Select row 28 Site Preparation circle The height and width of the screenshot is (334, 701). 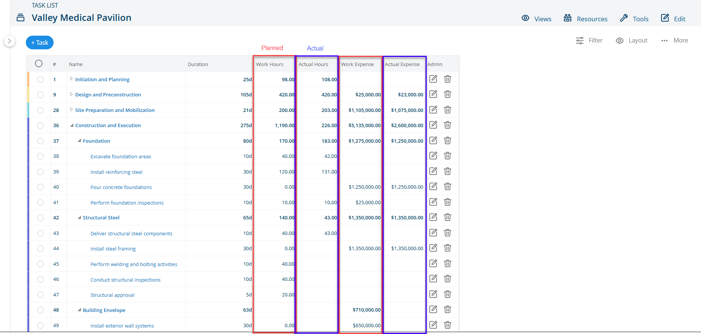pyautogui.click(x=41, y=110)
